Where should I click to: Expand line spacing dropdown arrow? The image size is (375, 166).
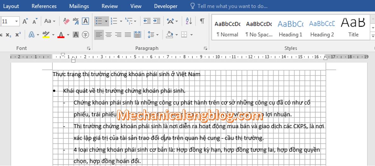point(158,35)
